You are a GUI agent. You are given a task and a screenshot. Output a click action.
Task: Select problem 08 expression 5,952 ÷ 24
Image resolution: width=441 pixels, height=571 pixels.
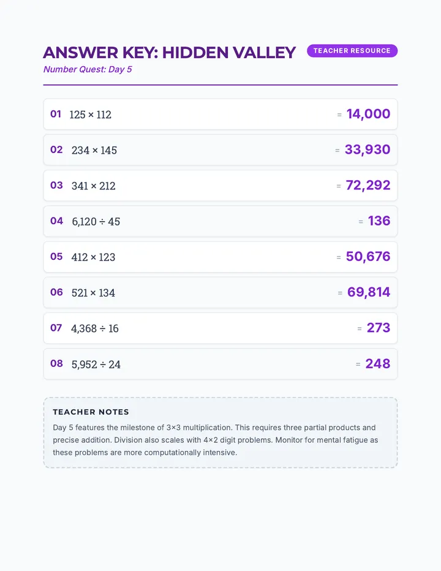point(96,364)
